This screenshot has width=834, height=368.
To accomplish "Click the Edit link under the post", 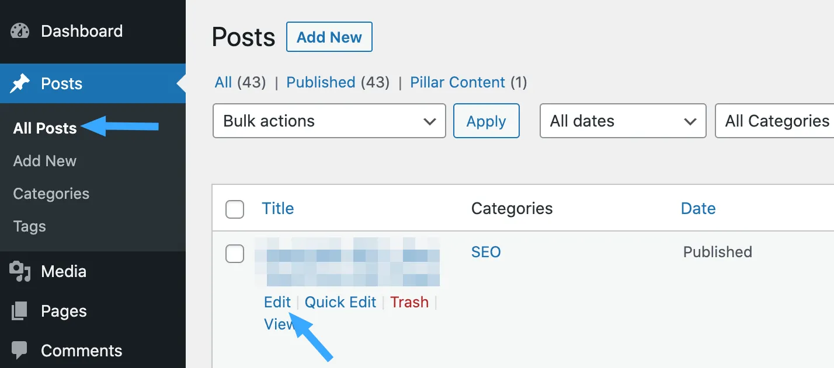I will tap(277, 302).
